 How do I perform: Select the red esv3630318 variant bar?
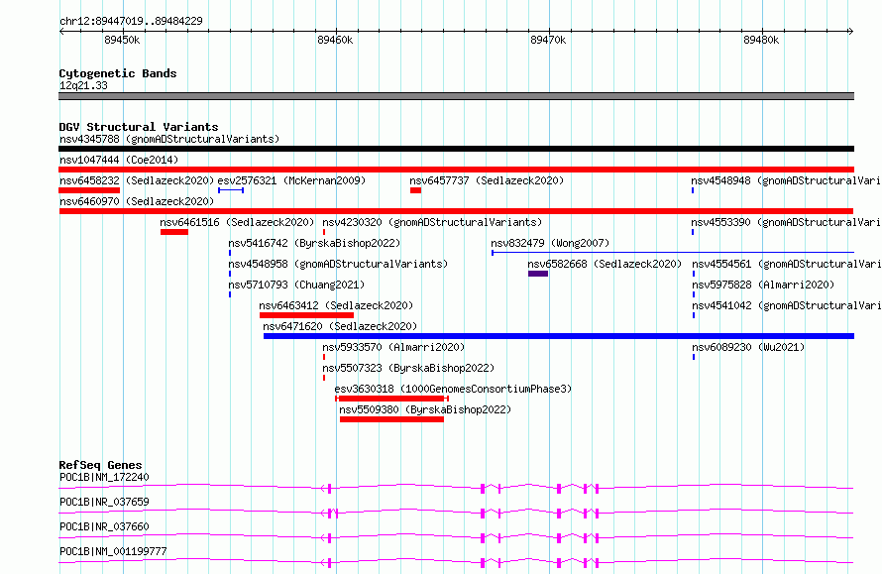point(392,399)
